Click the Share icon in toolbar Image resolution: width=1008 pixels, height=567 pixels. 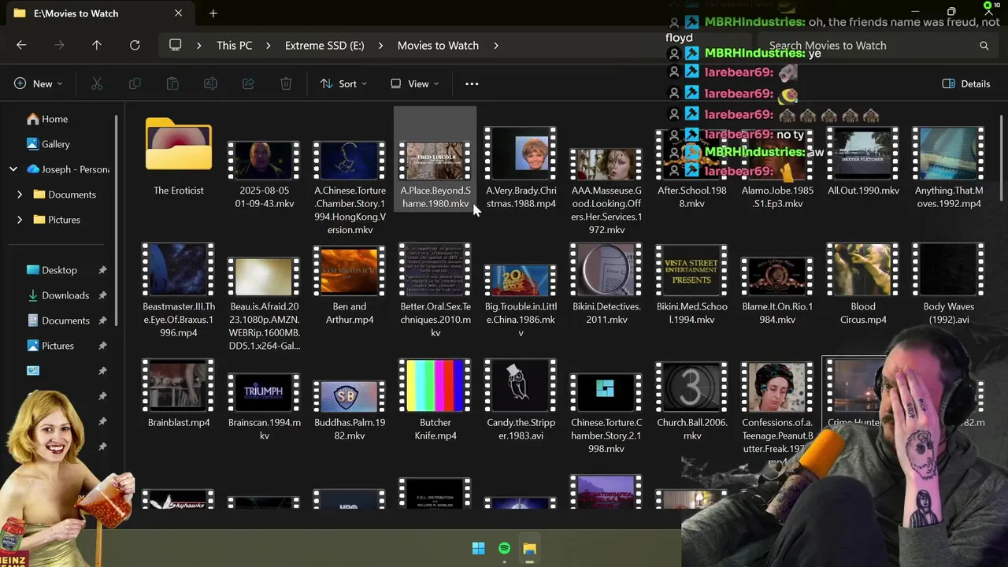(x=248, y=83)
